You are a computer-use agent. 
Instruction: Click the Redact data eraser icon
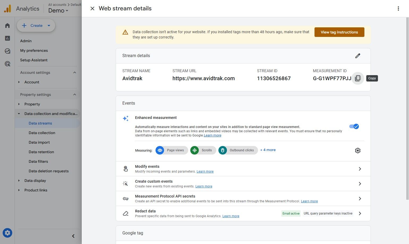(x=126, y=213)
